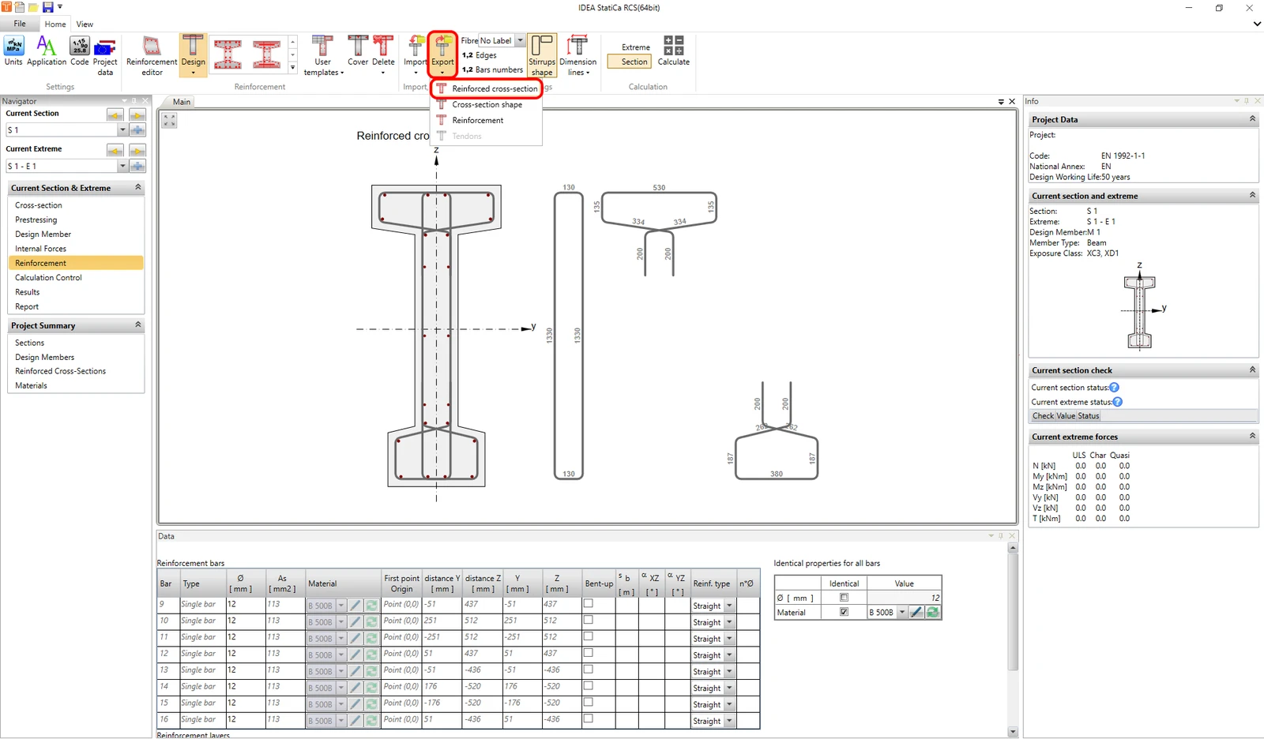Click the Data panel vertical scrollbar

pyautogui.click(x=1013, y=613)
